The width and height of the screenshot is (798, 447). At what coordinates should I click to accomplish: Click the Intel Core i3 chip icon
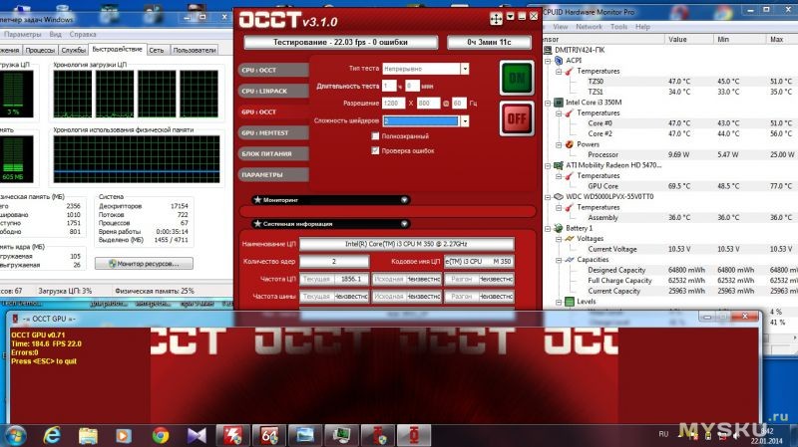pyautogui.click(x=559, y=103)
